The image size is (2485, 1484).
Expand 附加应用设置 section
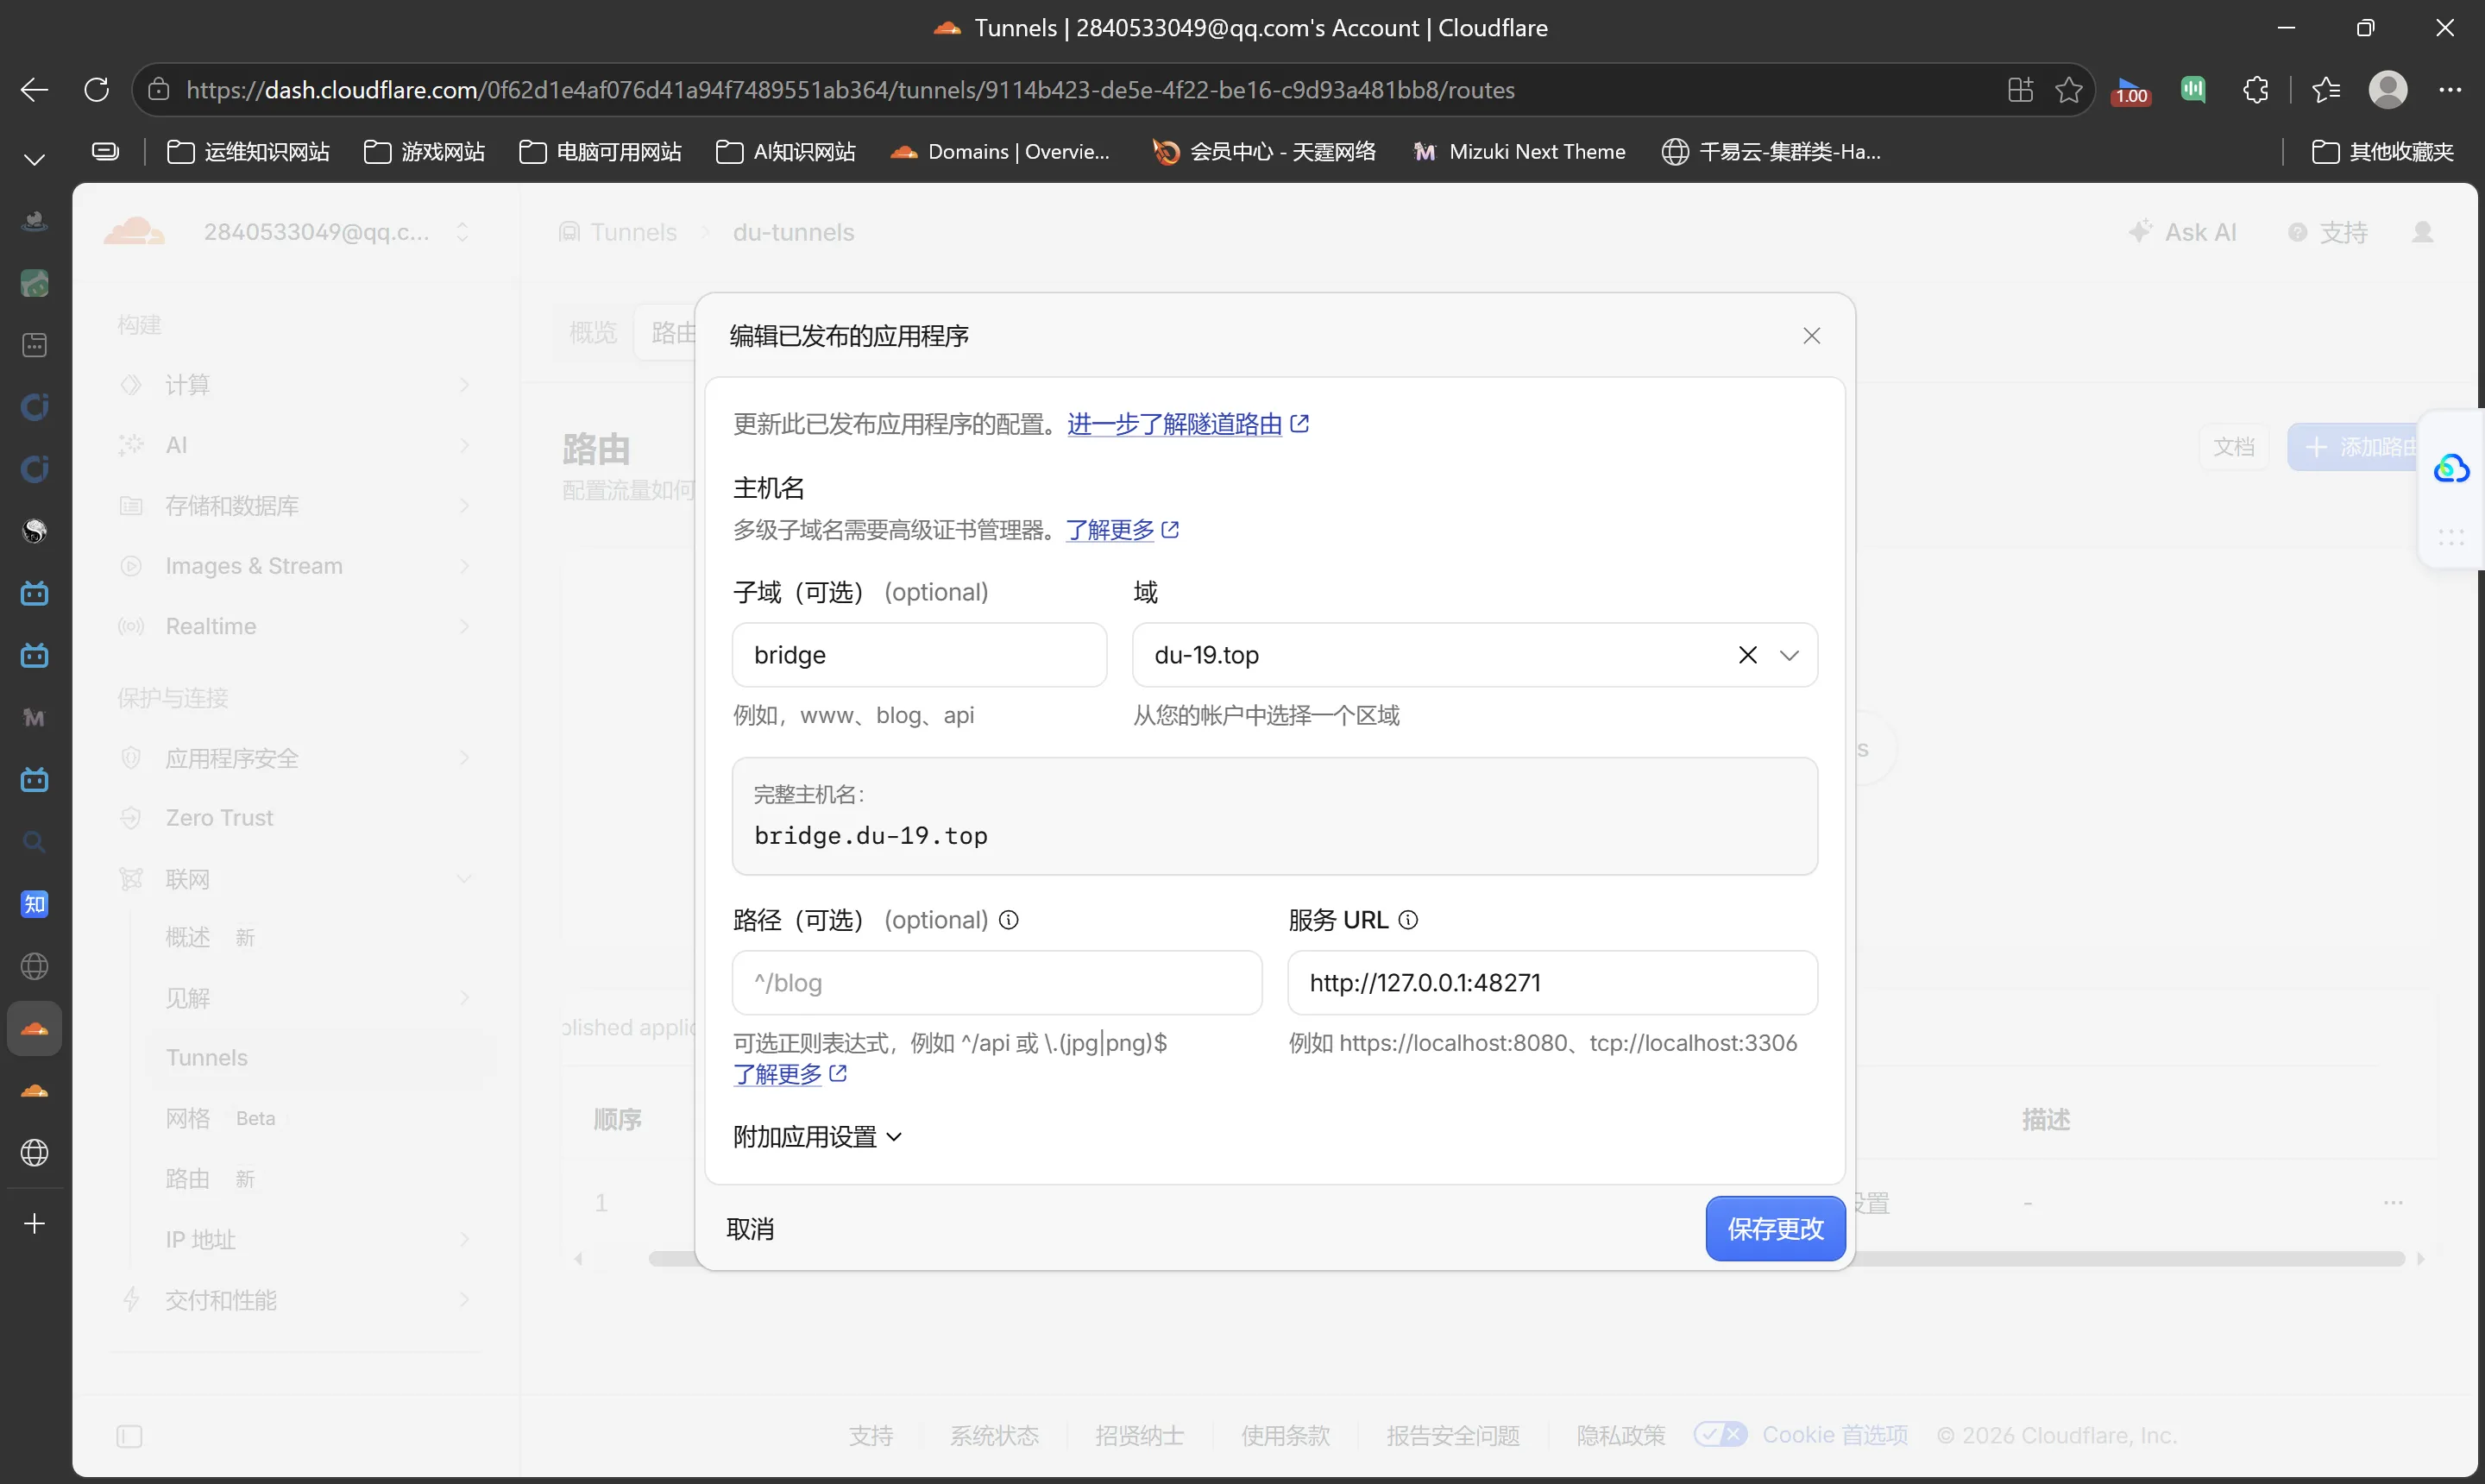pyautogui.click(x=817, y=1137)
